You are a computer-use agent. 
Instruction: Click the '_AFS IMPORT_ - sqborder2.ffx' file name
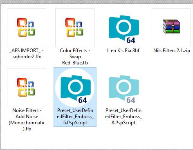[x=27, y=53]
